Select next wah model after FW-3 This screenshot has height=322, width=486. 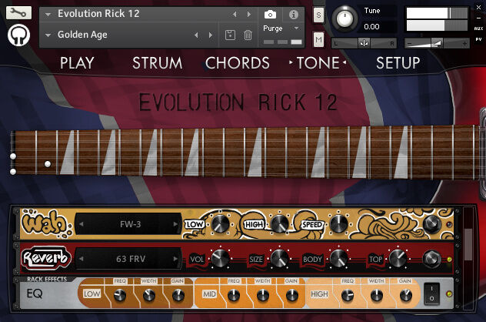[x=175, y=224]
